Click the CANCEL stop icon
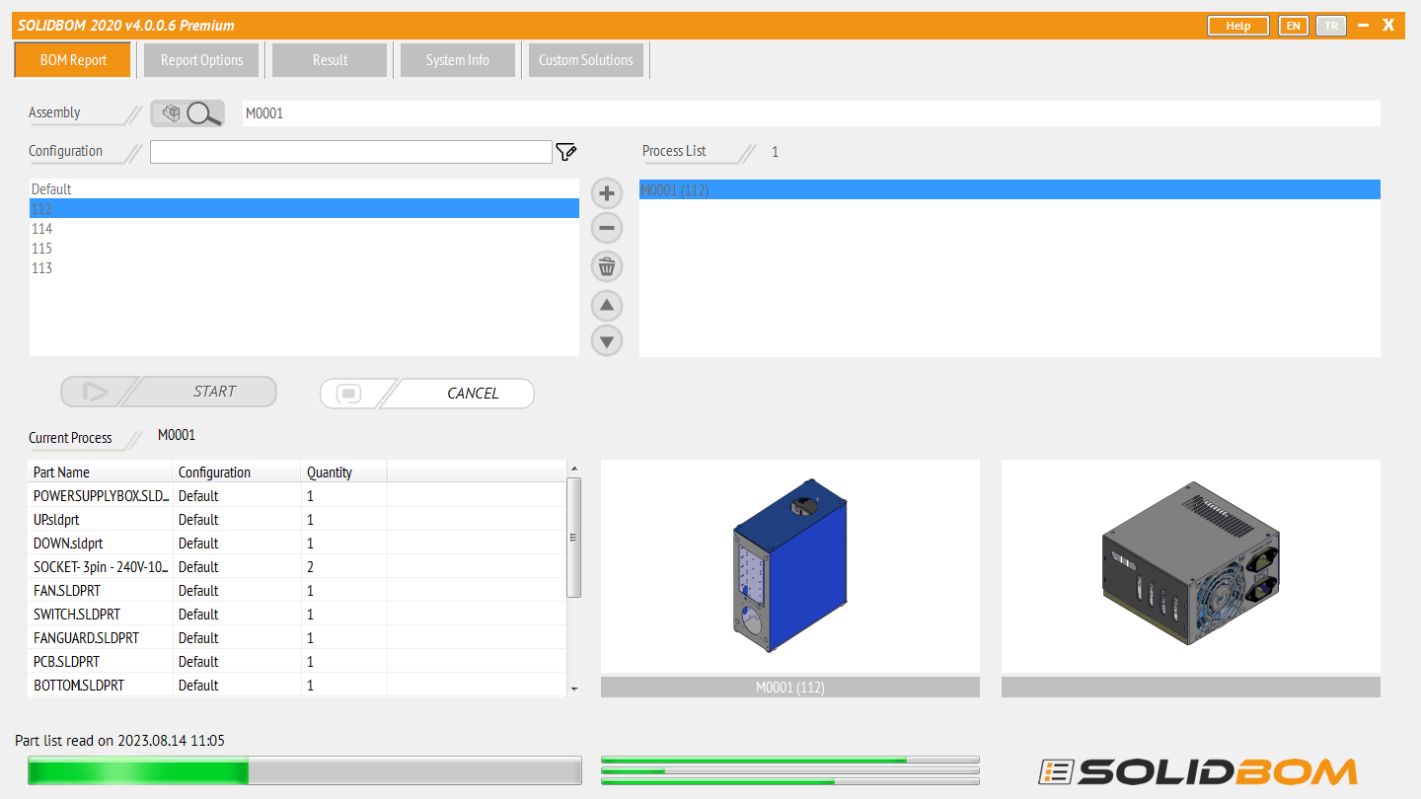The width and height of the screenshot is (1421, 799). click(x=349, y=394)
